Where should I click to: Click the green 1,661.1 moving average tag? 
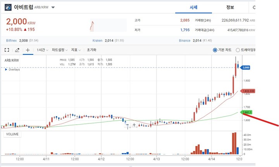246,113
